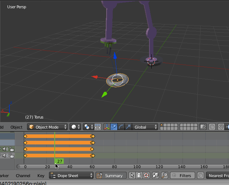Viewport: 229px width, 185px height.
Task: Click the filter by group icon
Action: point(156,175)
